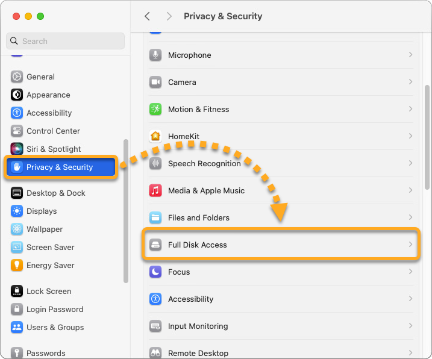Click the Search field in the sidebar

pos(65,41)
